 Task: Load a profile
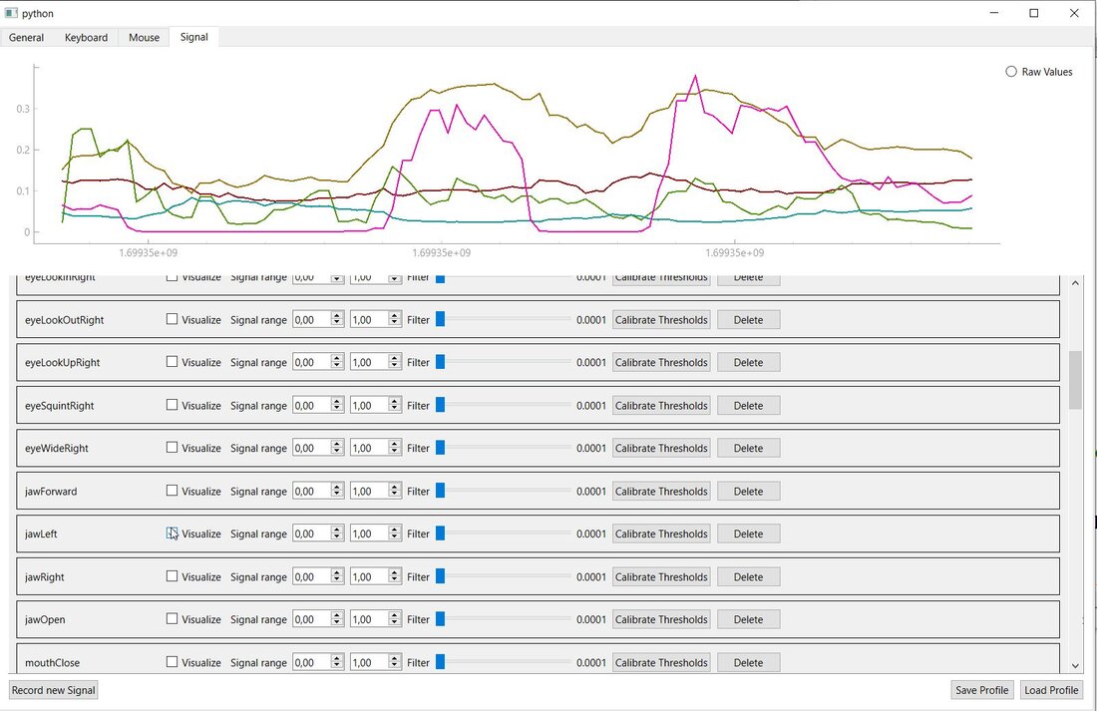pyautogui.click(x=1051, y=690)
